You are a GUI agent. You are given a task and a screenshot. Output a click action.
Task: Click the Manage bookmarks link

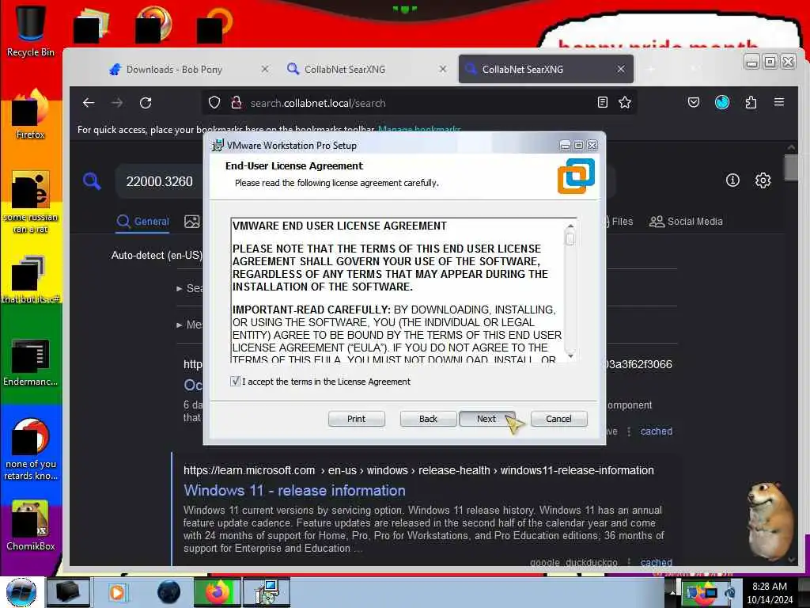[x=419, y=129]
